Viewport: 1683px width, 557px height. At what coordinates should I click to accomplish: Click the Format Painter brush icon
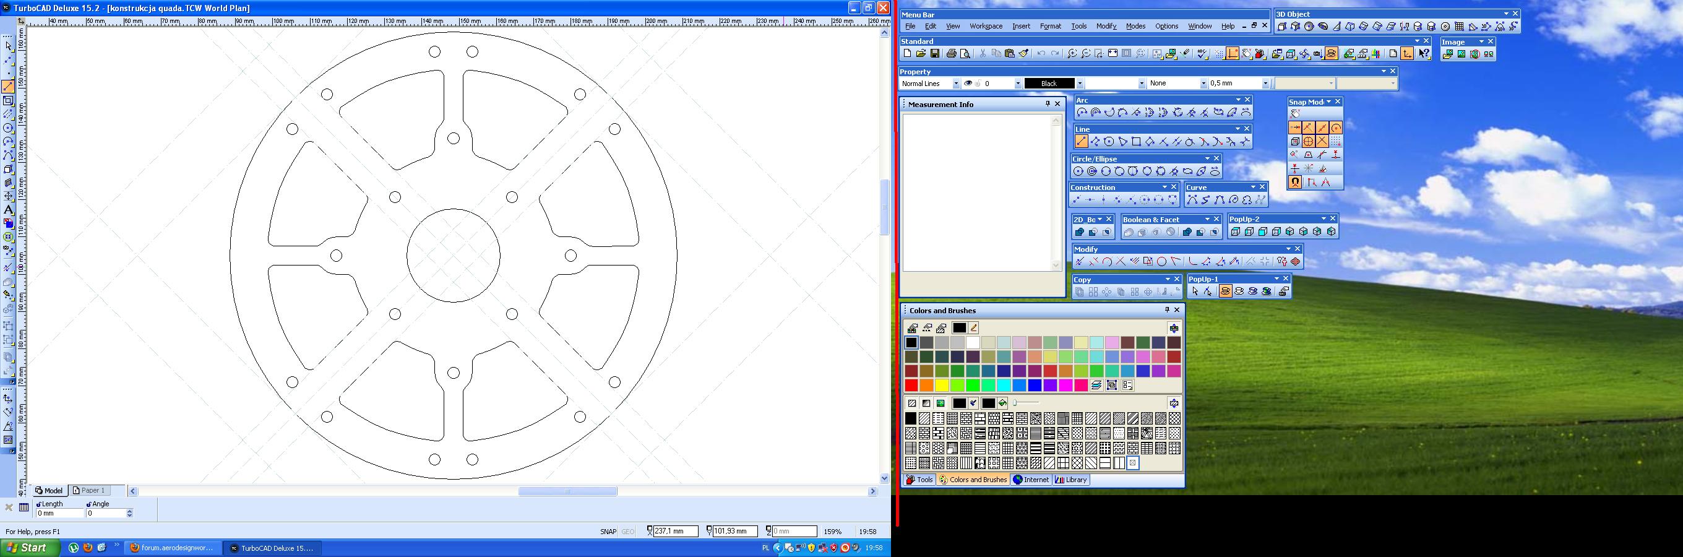tap(1024, 54)
